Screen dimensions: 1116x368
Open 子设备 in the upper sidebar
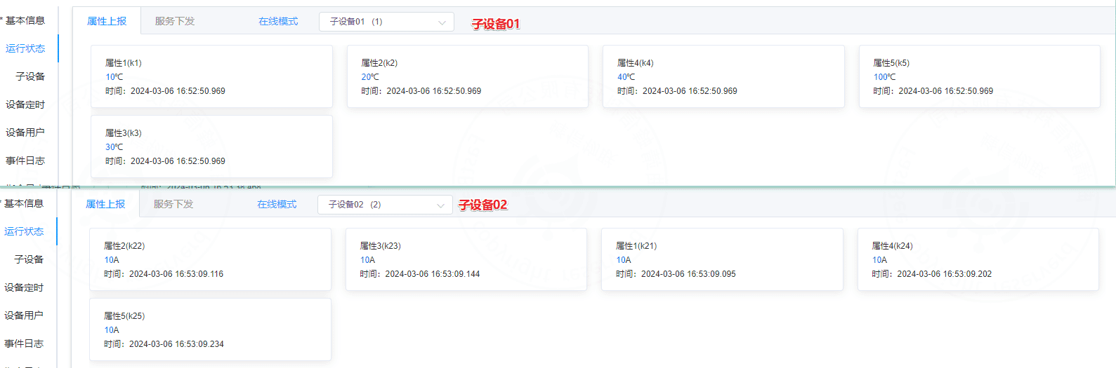tap(30, 76)
